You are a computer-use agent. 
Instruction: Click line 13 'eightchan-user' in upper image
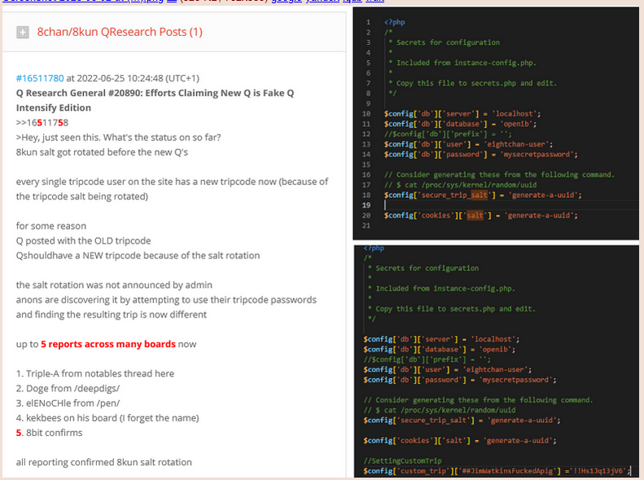[468, 144]
